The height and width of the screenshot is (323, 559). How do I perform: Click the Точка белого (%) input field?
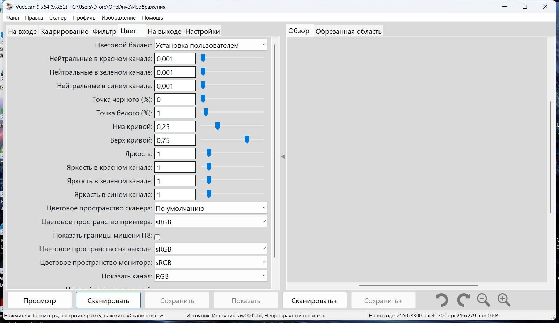175,113
